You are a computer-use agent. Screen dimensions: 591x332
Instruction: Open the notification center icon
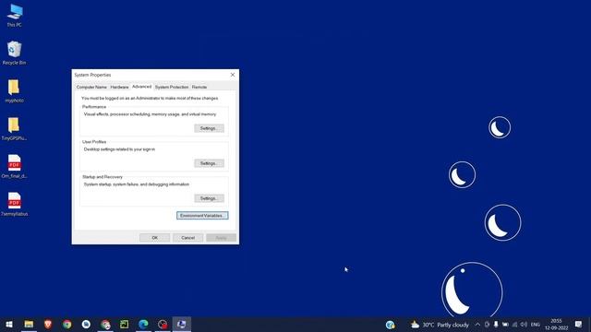coord(579,325)
